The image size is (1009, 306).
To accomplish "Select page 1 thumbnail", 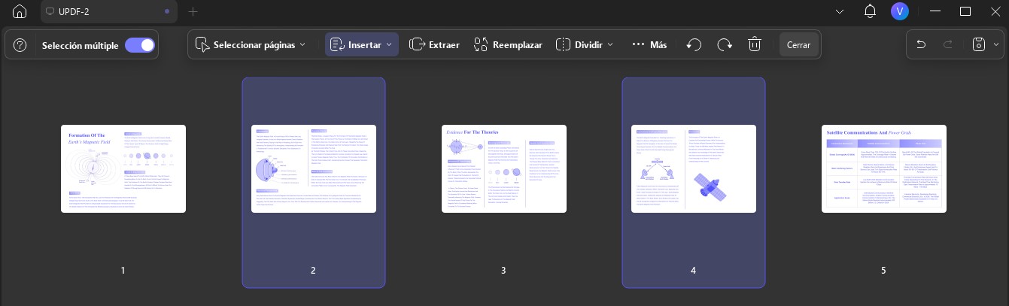I will 123,168.
